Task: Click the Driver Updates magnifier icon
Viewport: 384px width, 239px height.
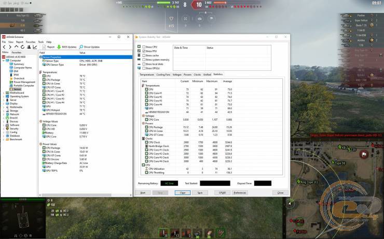Action: 81,47
